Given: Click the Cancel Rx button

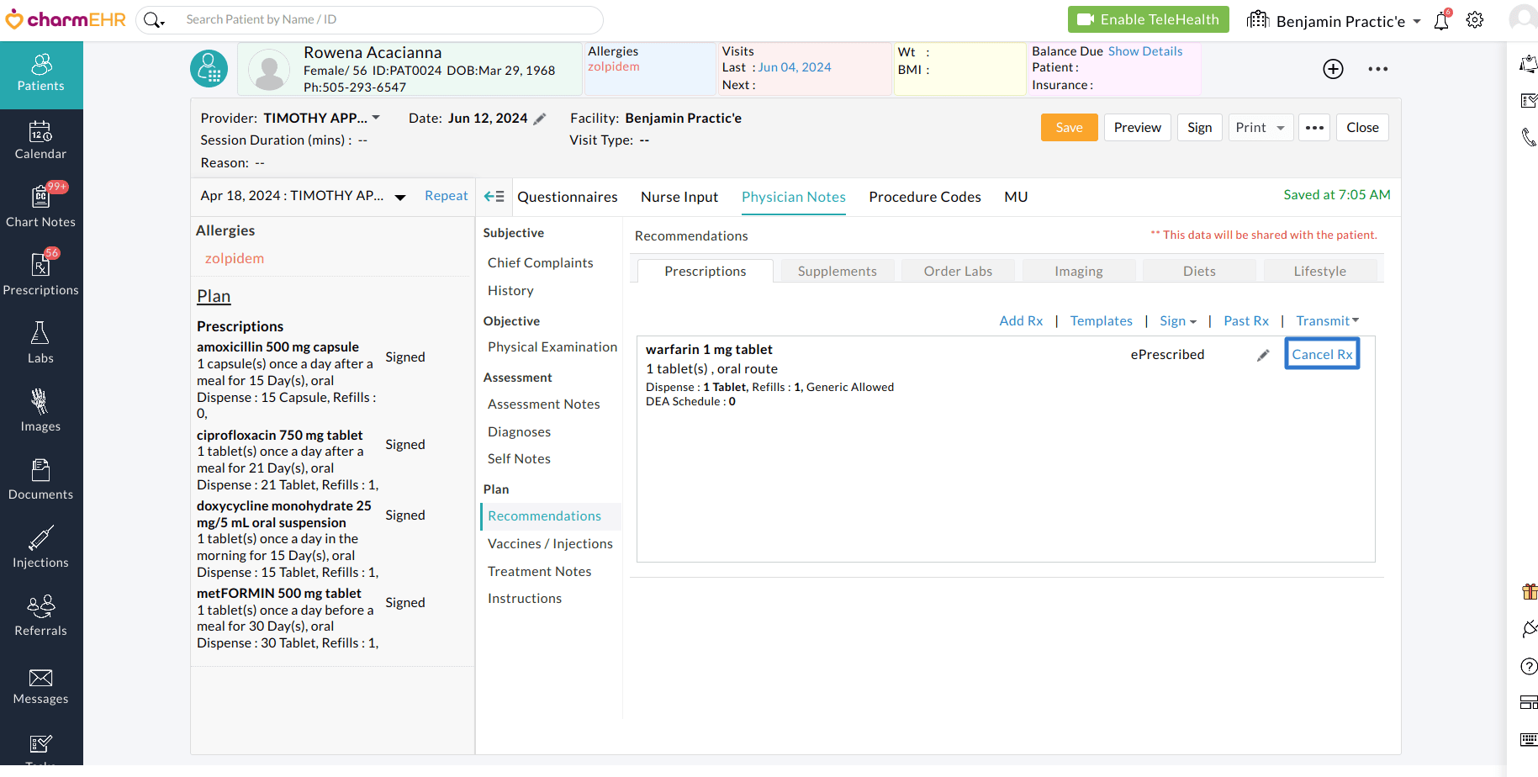Looking at the screenshot, I should pos(1322,355).
